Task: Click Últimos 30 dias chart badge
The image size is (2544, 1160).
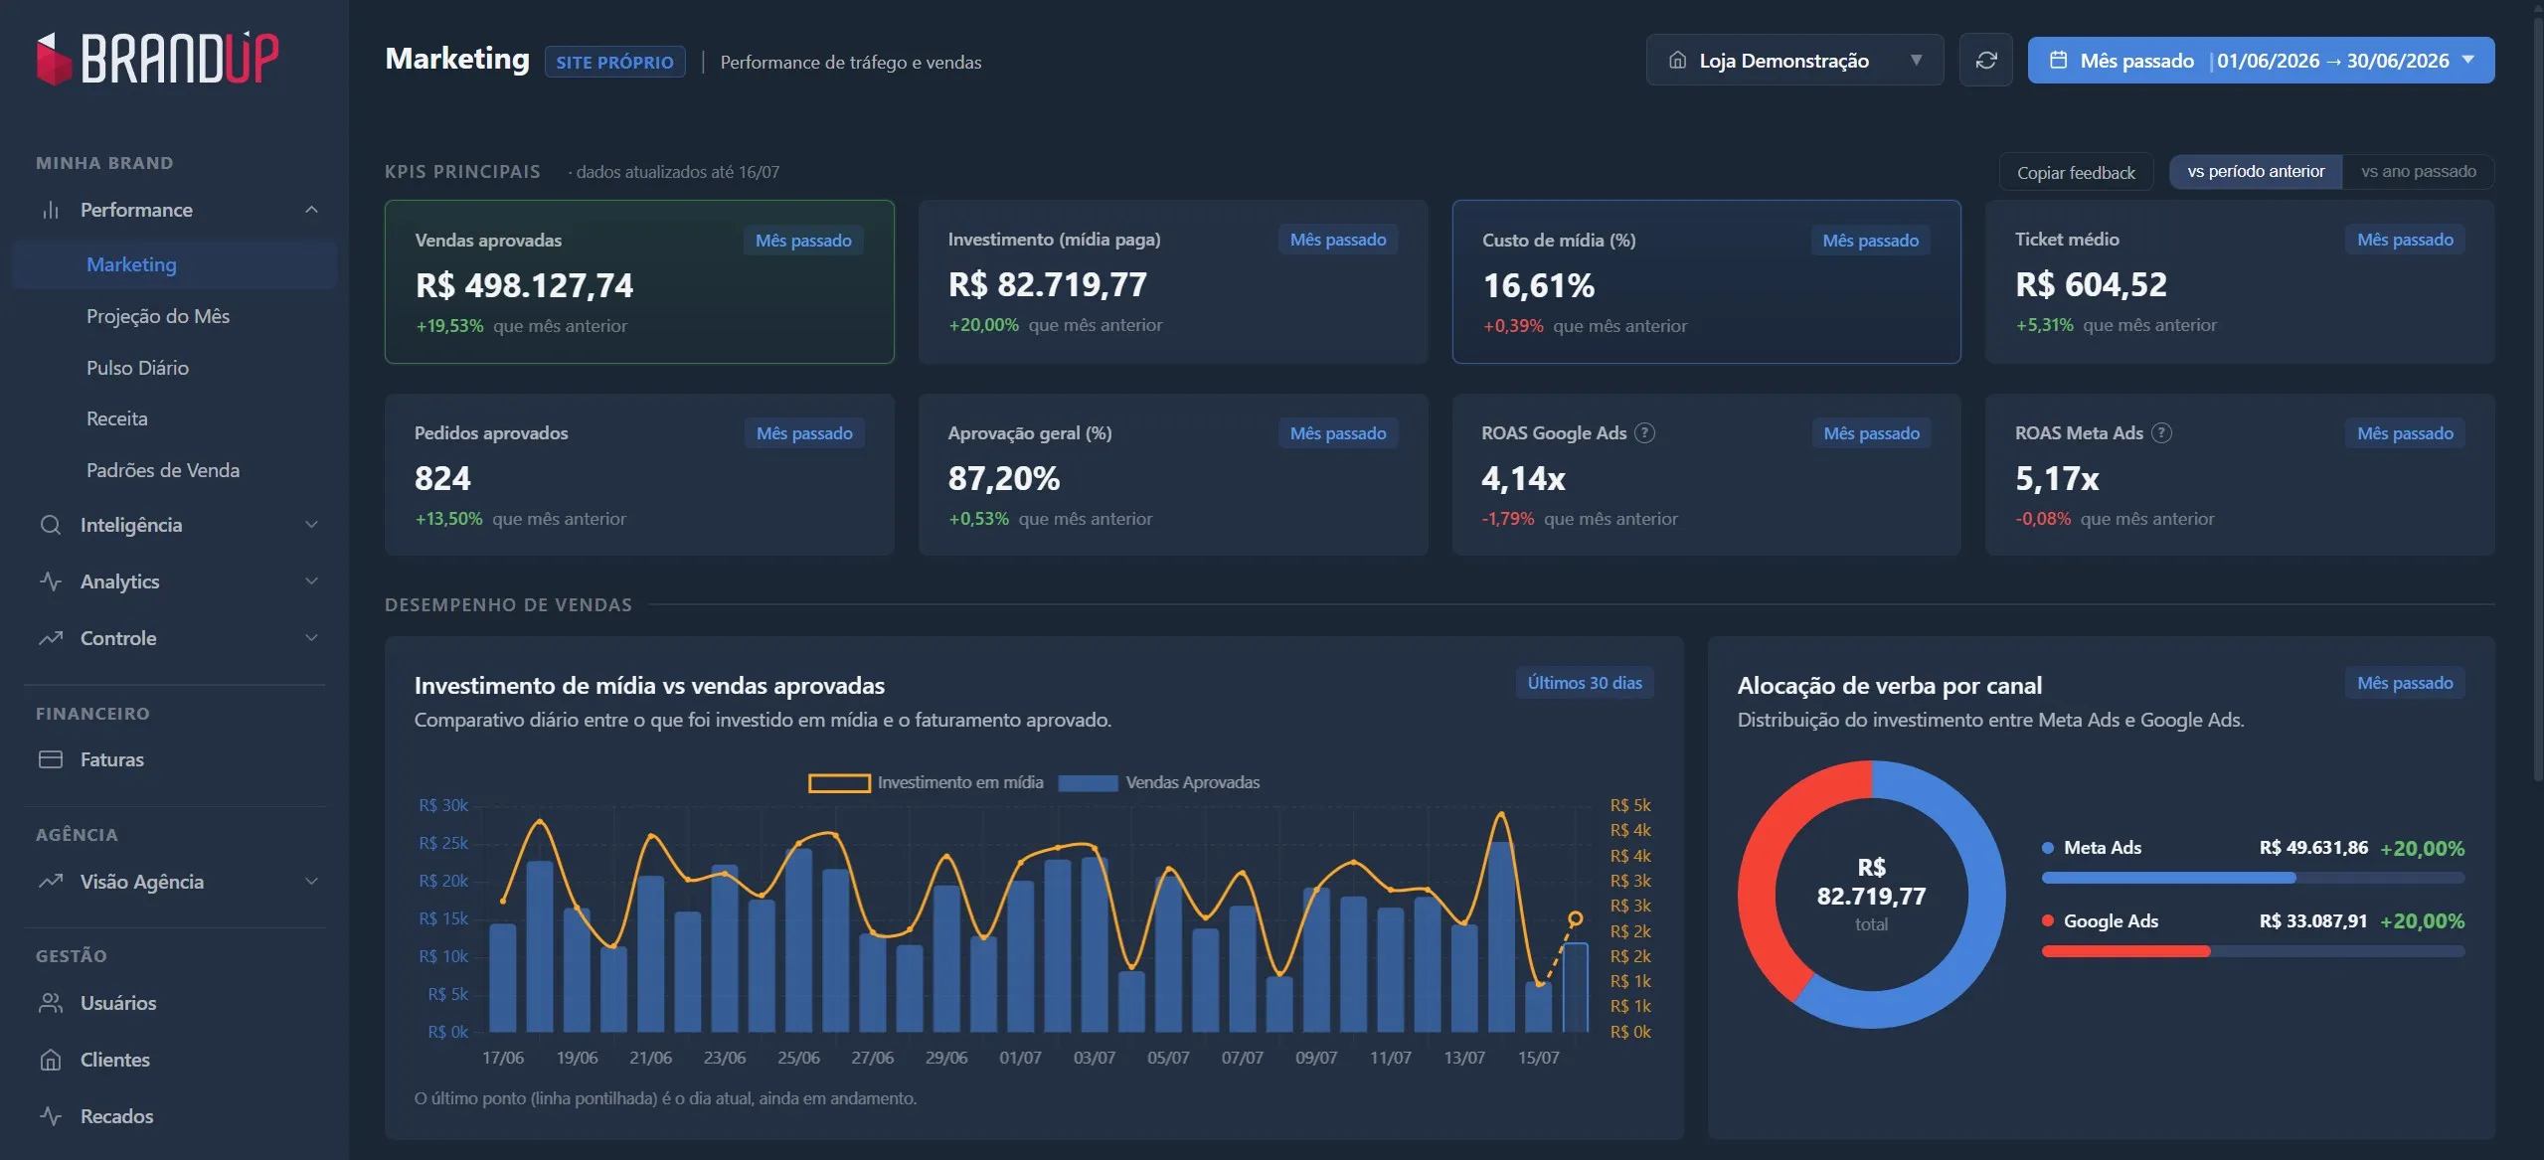Action: point(1585,683)
